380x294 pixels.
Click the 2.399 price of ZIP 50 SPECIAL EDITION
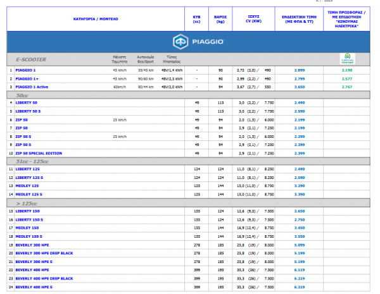(300, 154)
